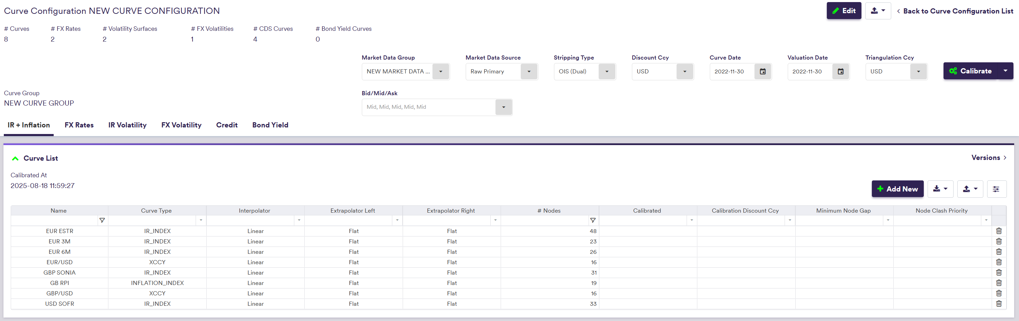Go back to Curve Configuration List
This screenshot has width=1019, height=321.
pos(955,11)
